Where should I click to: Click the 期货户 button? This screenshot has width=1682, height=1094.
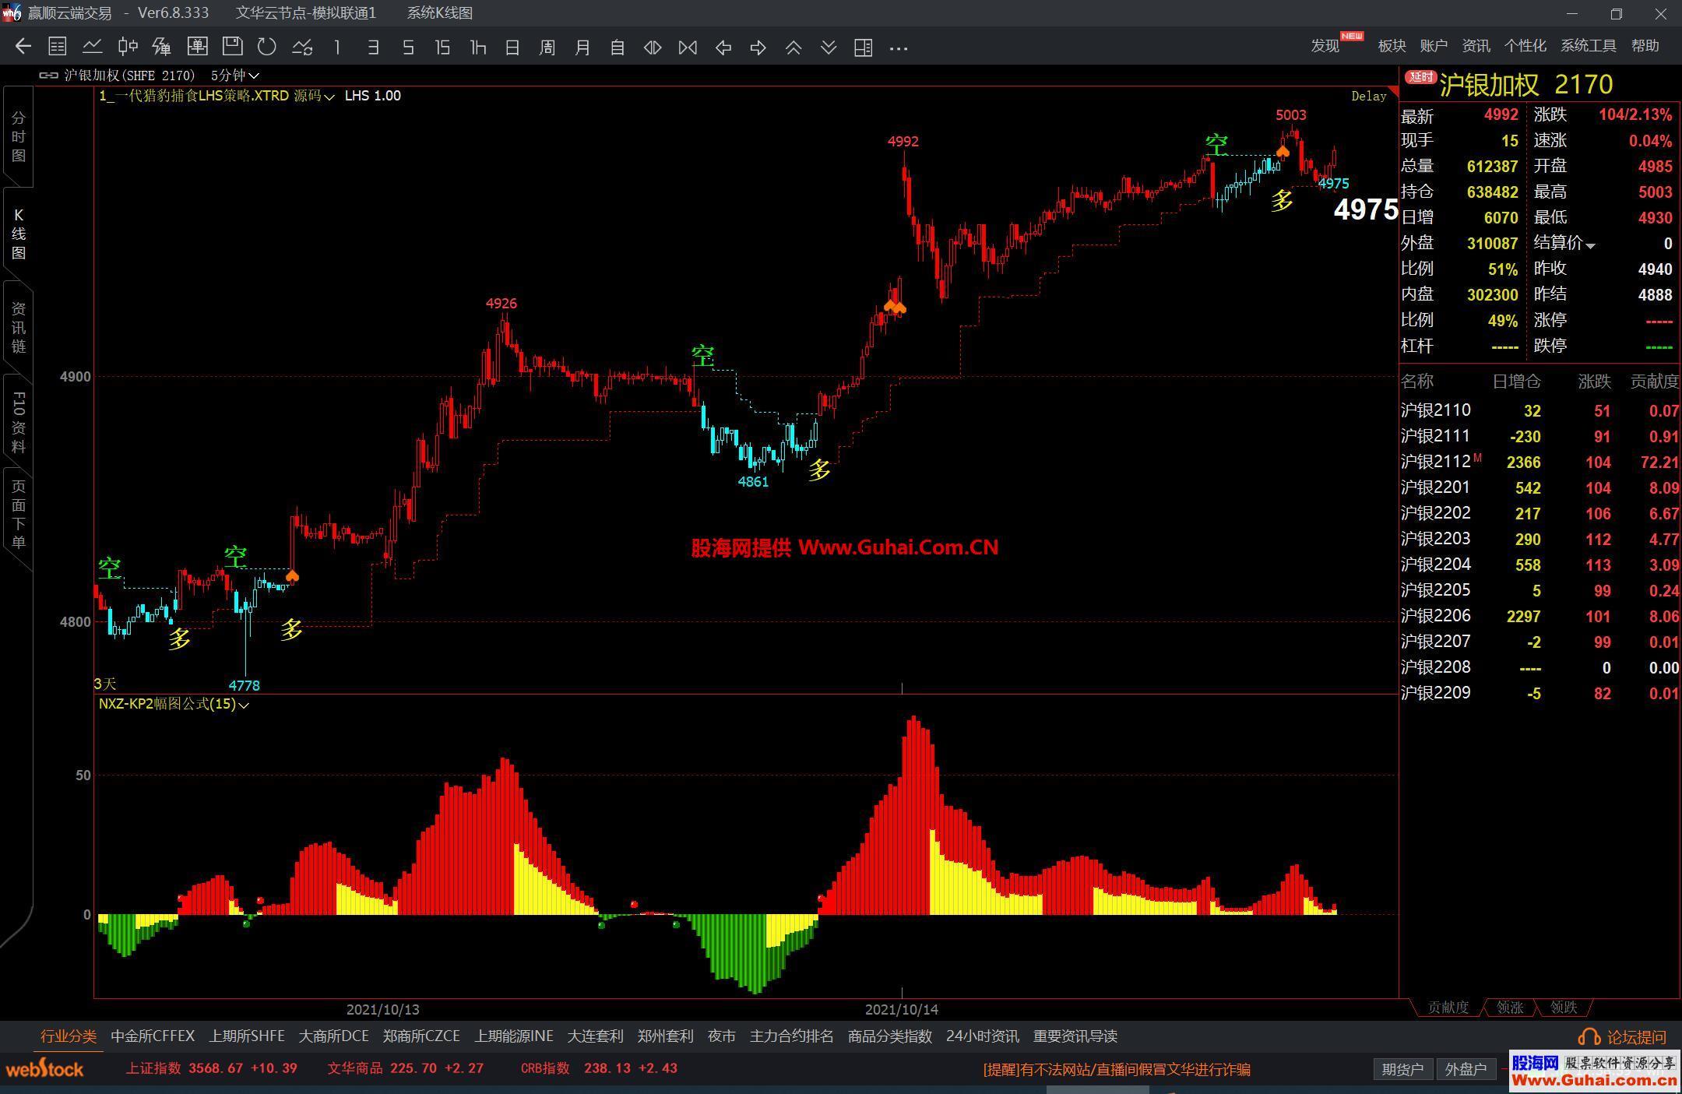click(x=1402, y=1069)
